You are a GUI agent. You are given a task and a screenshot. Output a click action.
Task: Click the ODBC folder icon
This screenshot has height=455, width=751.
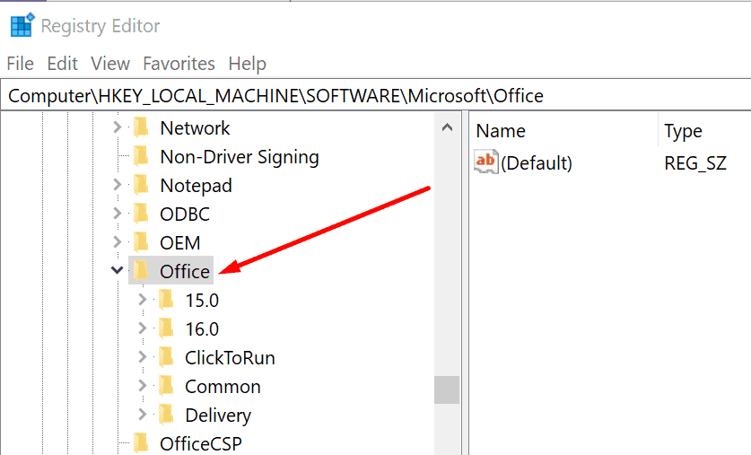(x=141, y=214)
